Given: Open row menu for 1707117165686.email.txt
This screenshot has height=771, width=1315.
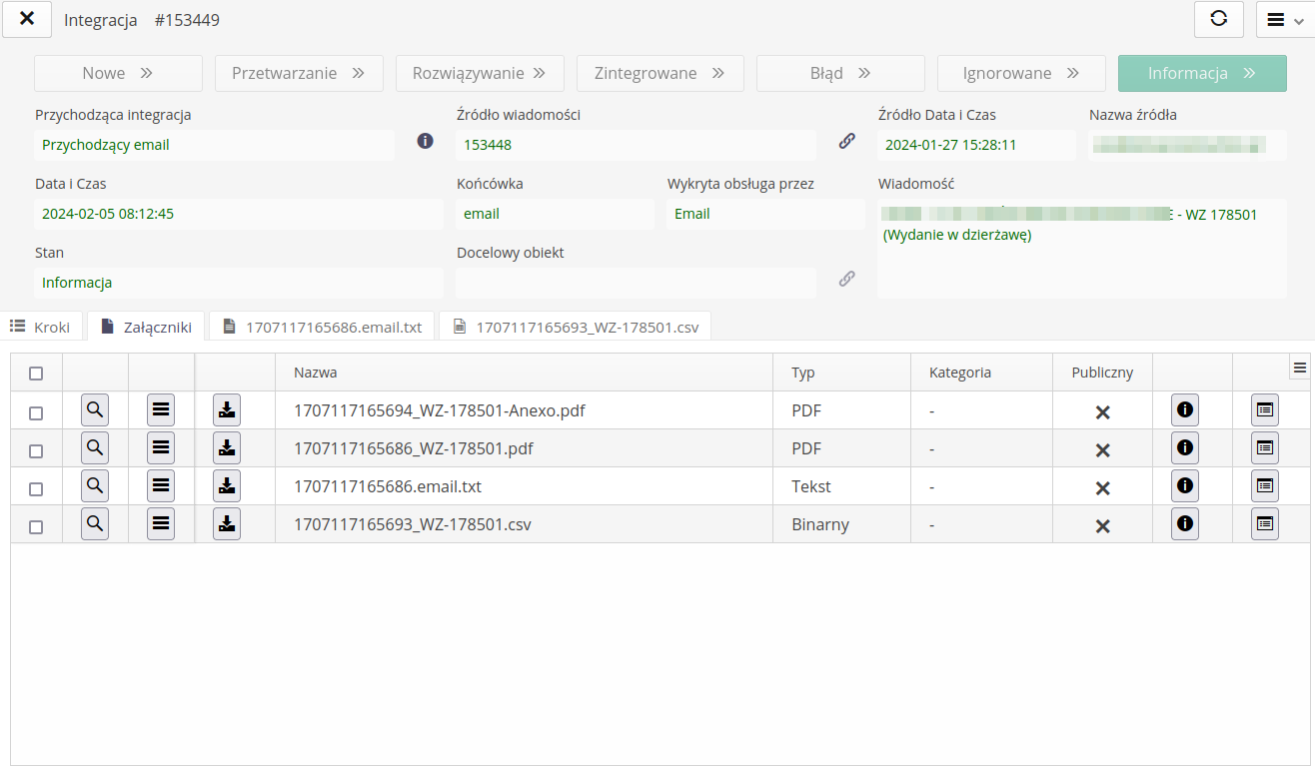Looking at the screenshot, I should [161, 486].
